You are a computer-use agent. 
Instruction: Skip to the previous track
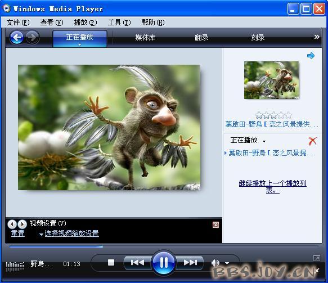[x=137, y=262]
